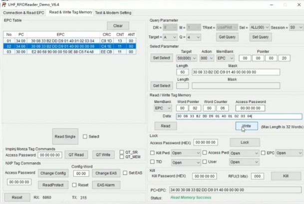Image resolution: width=304 pixels, height=204 pixels.
Task: Check the Set EAS option
Action: coord(124,173)
